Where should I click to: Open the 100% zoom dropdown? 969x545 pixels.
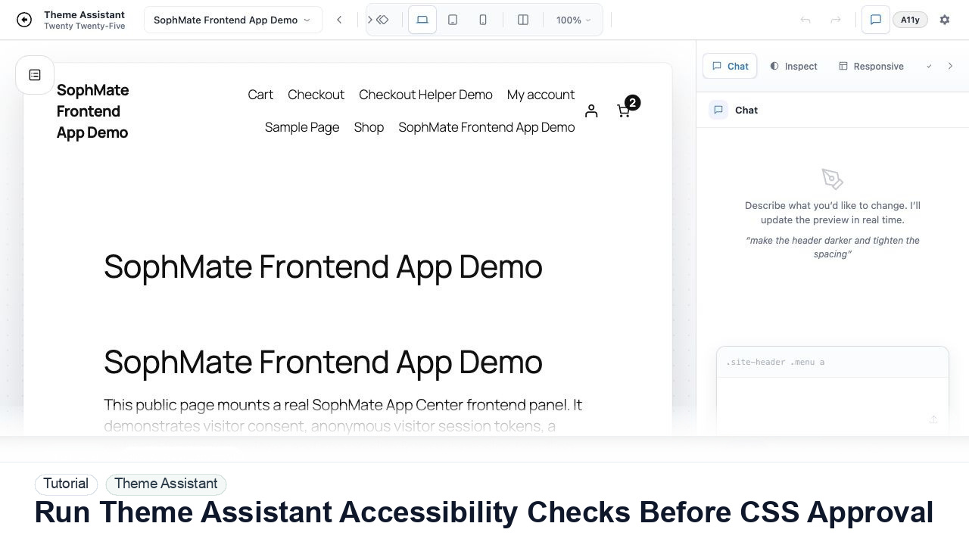click(x=573, y=20)
